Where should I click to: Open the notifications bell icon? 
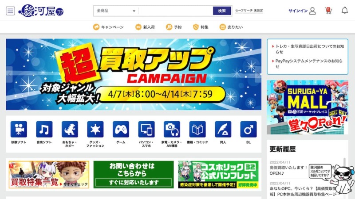tap(345, 10)
